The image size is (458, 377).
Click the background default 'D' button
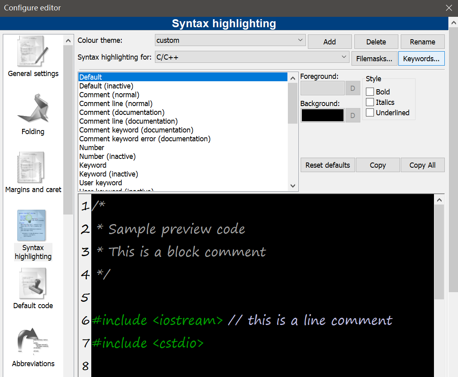[352, 115]
